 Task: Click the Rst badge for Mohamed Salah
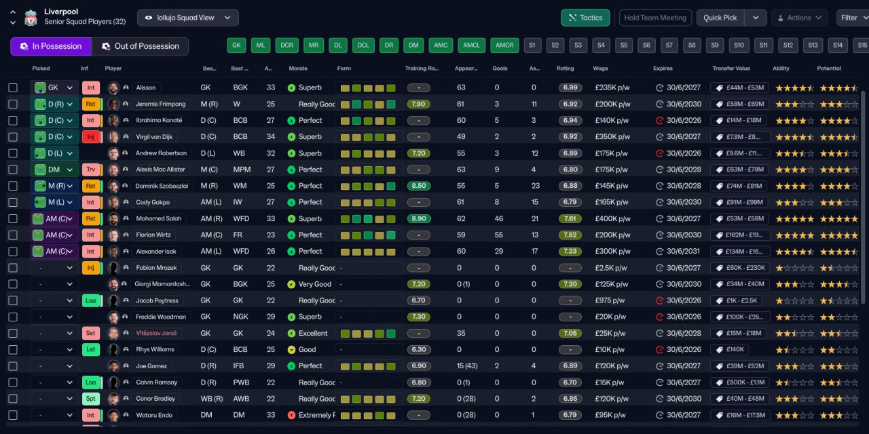(x=90, y=218)
